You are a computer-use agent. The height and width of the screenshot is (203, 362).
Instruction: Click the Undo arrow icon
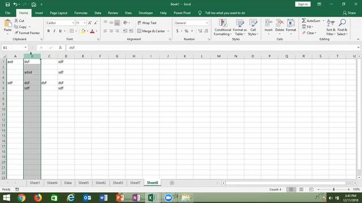(15, 5)
